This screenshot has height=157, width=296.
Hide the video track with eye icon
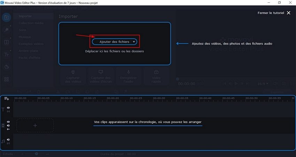[8, 122]
